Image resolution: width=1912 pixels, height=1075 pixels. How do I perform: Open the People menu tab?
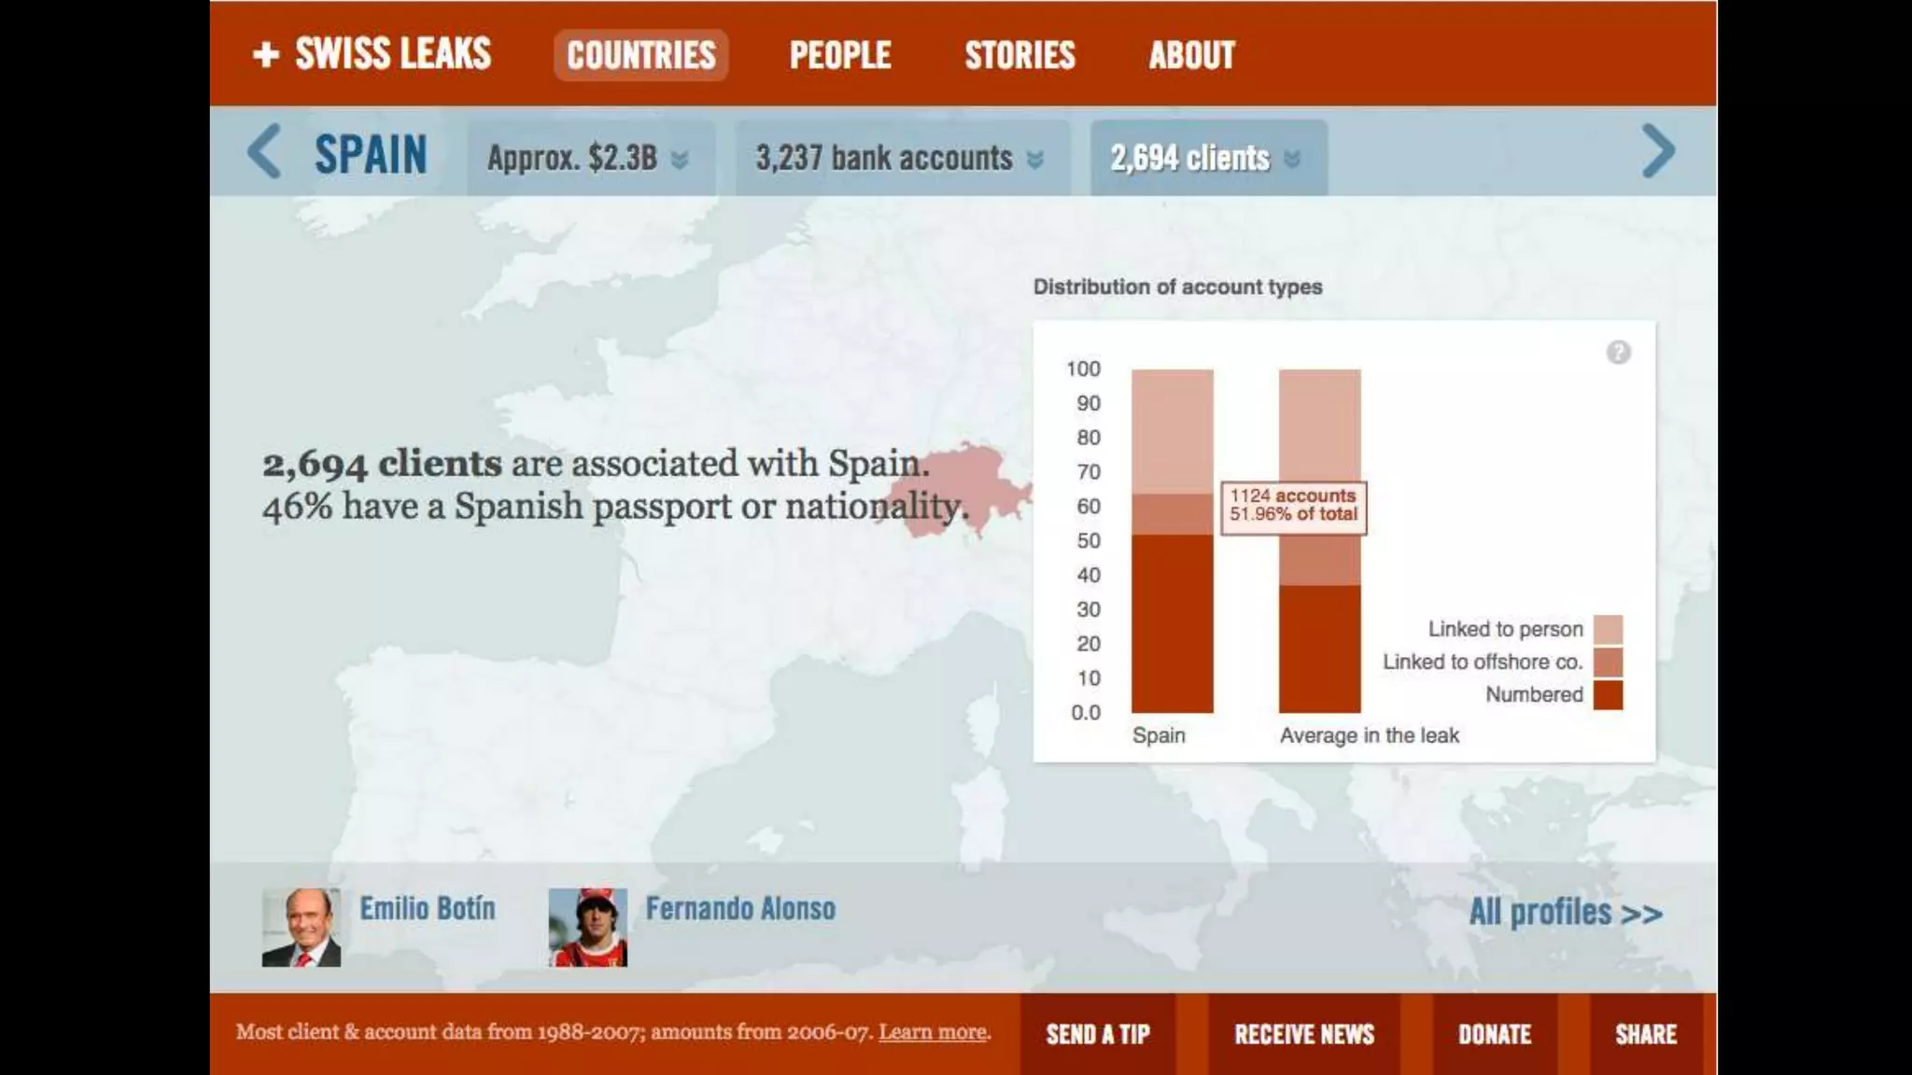[x=840, y=56]
